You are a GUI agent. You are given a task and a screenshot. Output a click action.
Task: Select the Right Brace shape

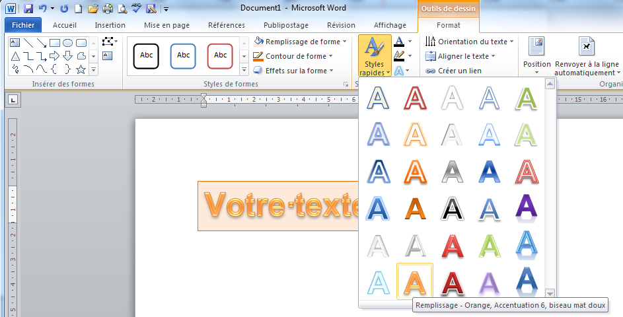67,69
